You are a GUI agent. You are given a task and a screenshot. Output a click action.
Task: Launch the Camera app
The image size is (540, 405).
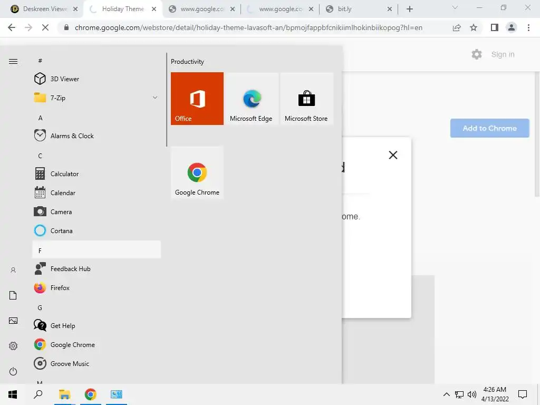(x=97, y=212)
